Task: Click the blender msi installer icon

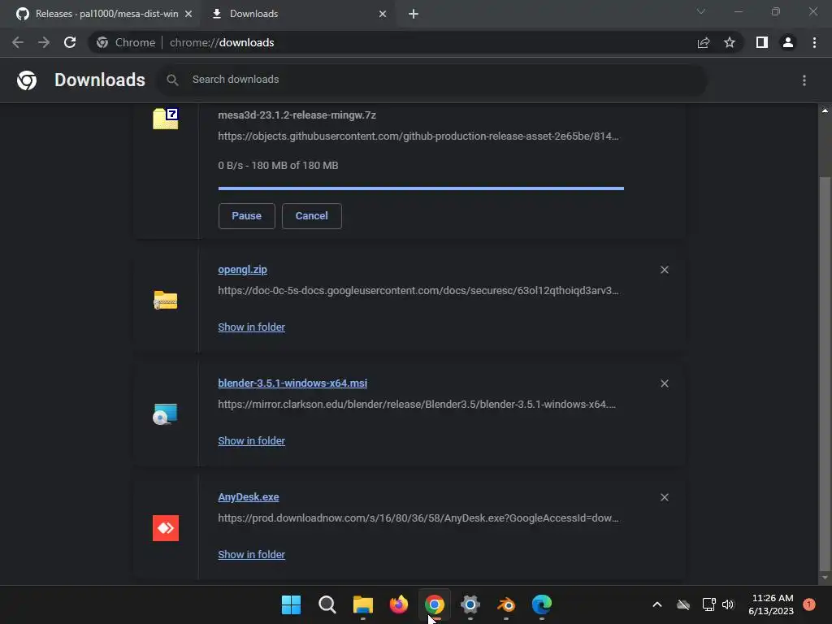Action: point(165,414)
